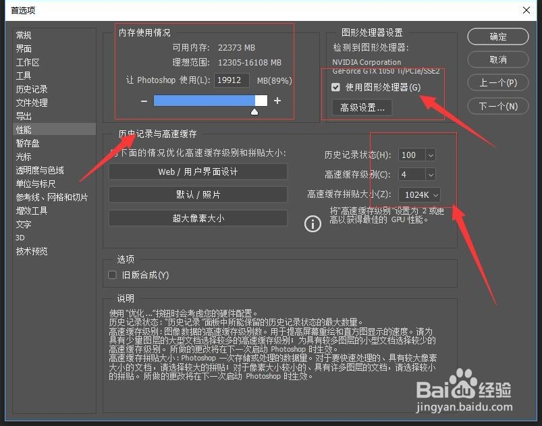
Task: Open 增效工具 plug-ins settings
Action: 32,211
